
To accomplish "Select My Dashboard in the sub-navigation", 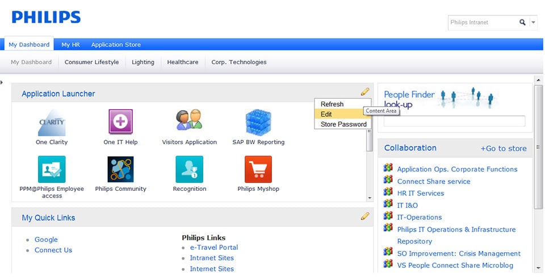I will click(31, 62).
